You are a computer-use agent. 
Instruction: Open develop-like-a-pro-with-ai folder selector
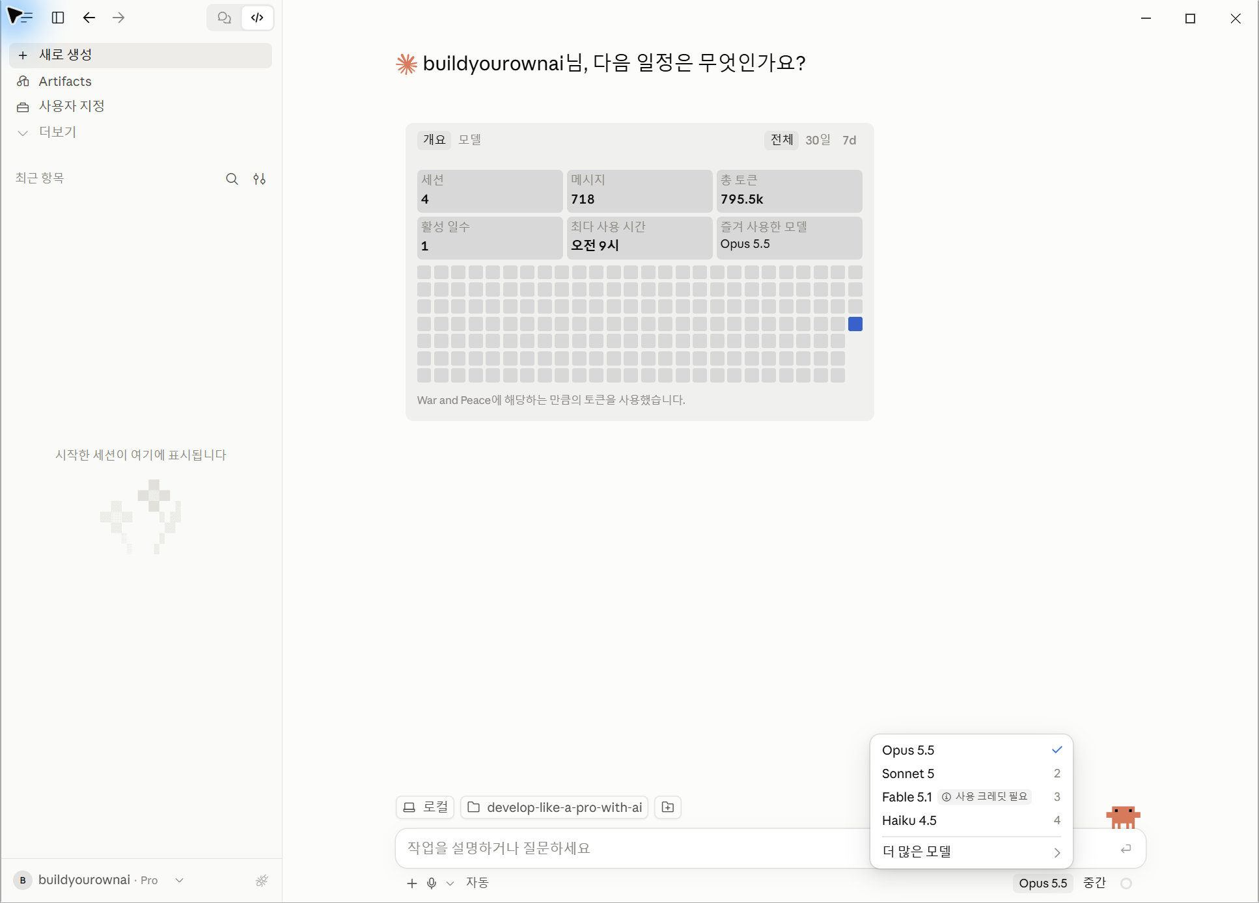(x=554, y=807)
